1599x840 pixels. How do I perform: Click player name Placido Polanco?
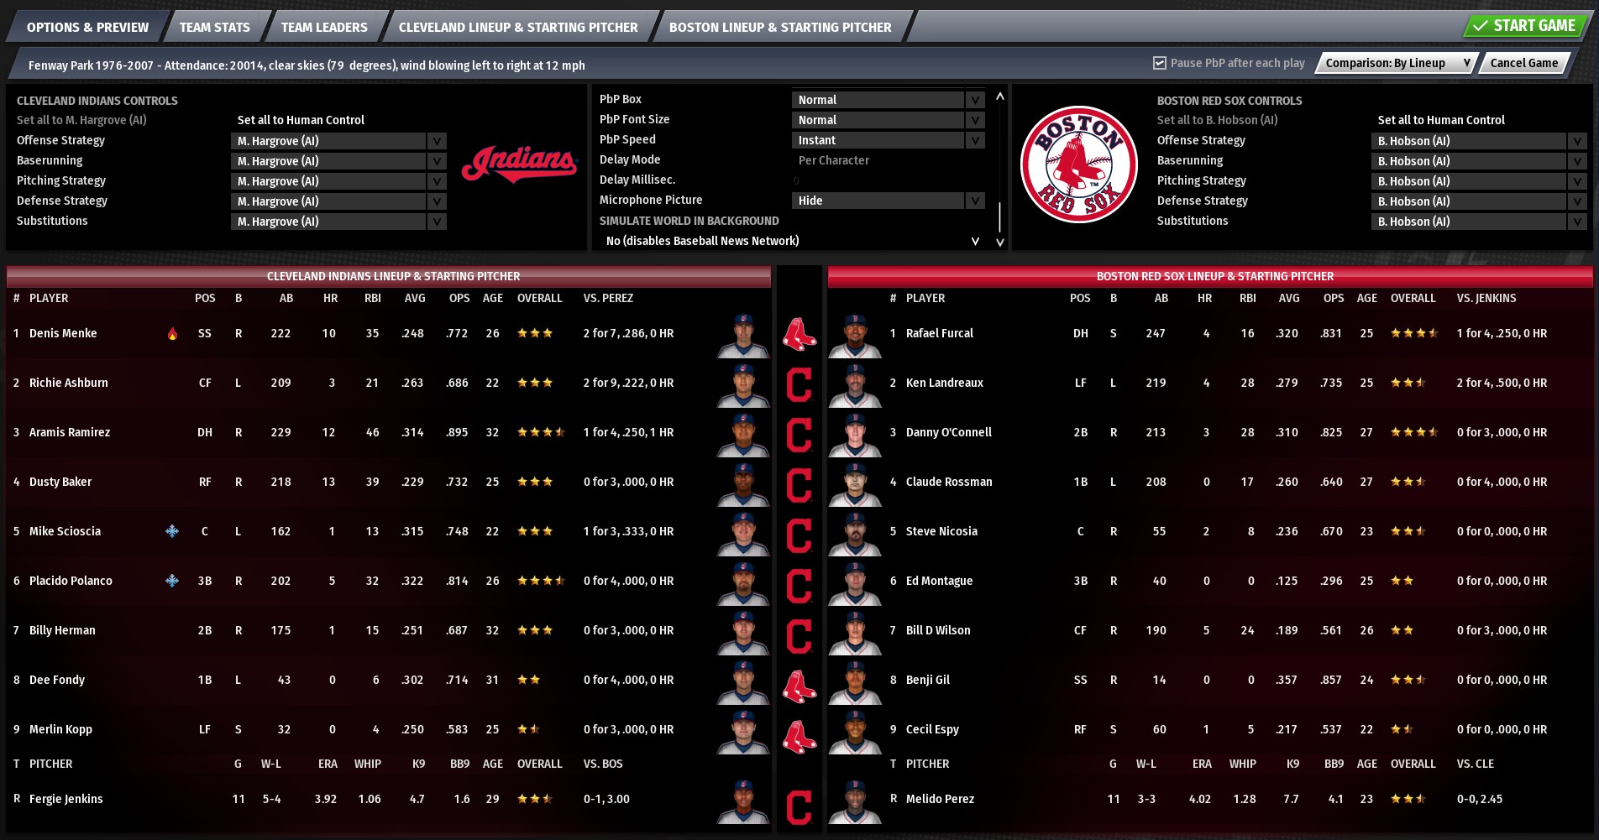point(71,581)
